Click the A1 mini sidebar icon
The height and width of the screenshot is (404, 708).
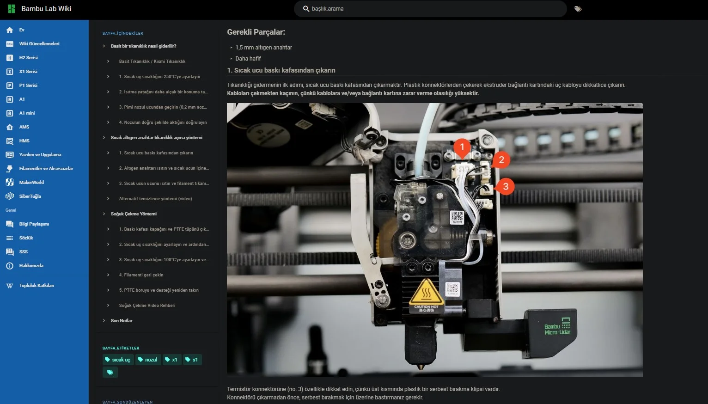(x=10, y=113)
